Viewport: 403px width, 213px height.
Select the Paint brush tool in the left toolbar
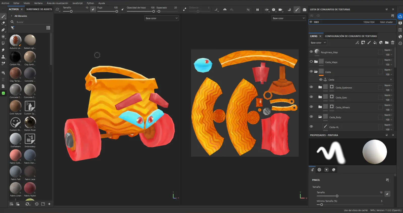(x=3, y=17)
